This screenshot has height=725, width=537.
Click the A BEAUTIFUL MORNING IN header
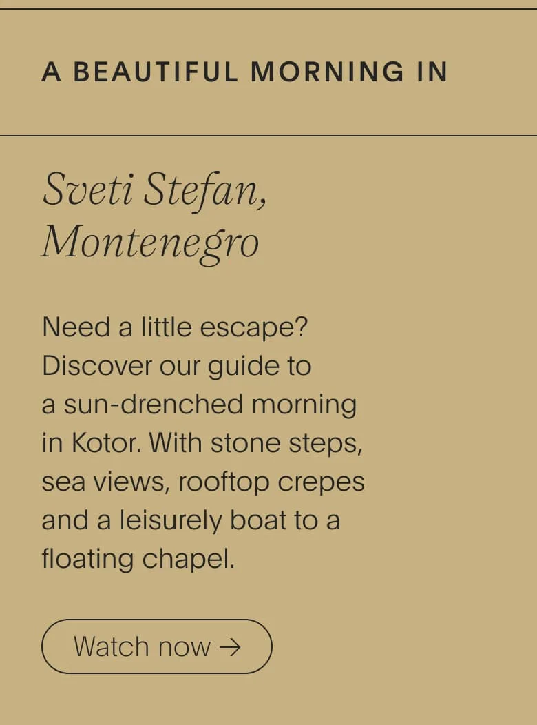pos(244,72)
